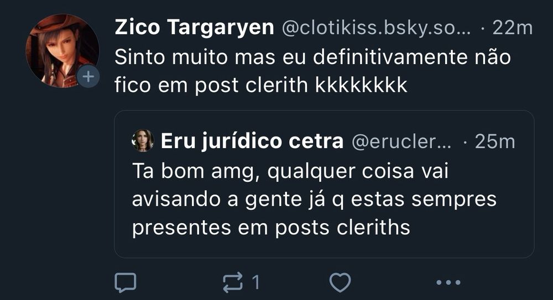Open the quoted post text starting with Ta bom amg
The height and width of the screenshot is (300, 553).
(314, 199)
